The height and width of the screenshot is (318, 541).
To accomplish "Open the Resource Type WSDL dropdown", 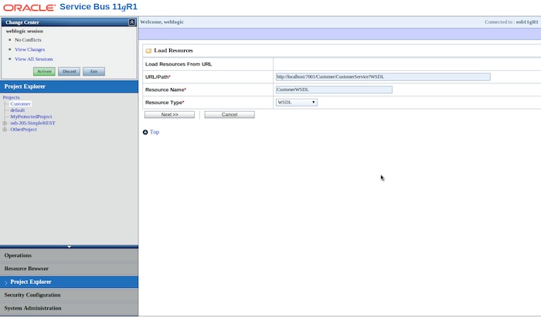I will click(296, 103).
